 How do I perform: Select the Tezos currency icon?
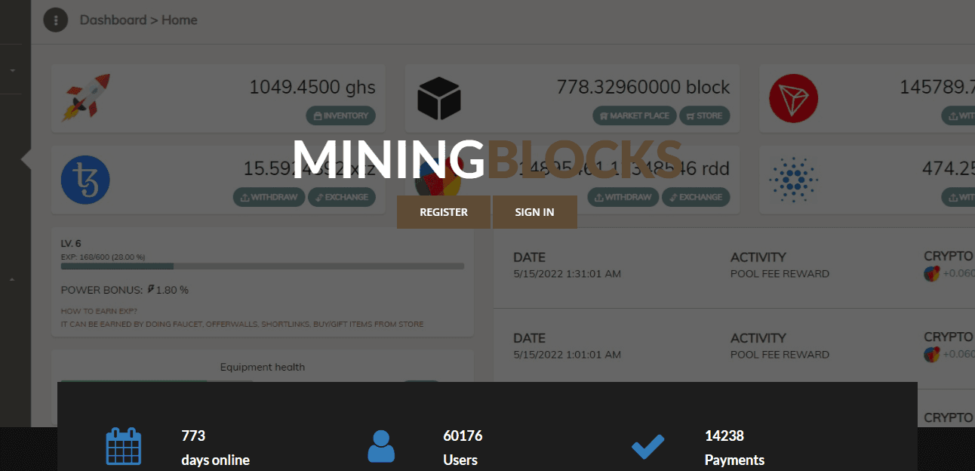coord(85,180)
